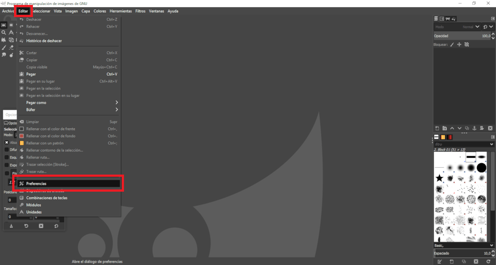
Task: Open the Ayuda menu
Action: click(173, 11)
